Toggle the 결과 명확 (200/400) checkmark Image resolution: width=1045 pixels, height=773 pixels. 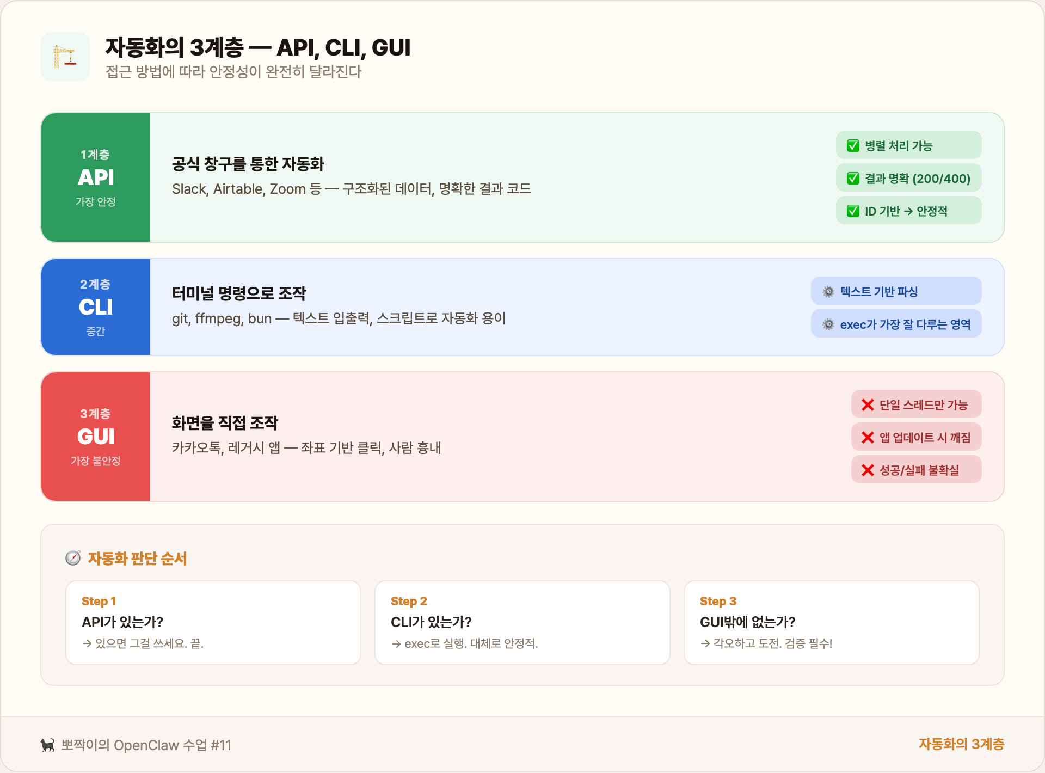point(852,177)
